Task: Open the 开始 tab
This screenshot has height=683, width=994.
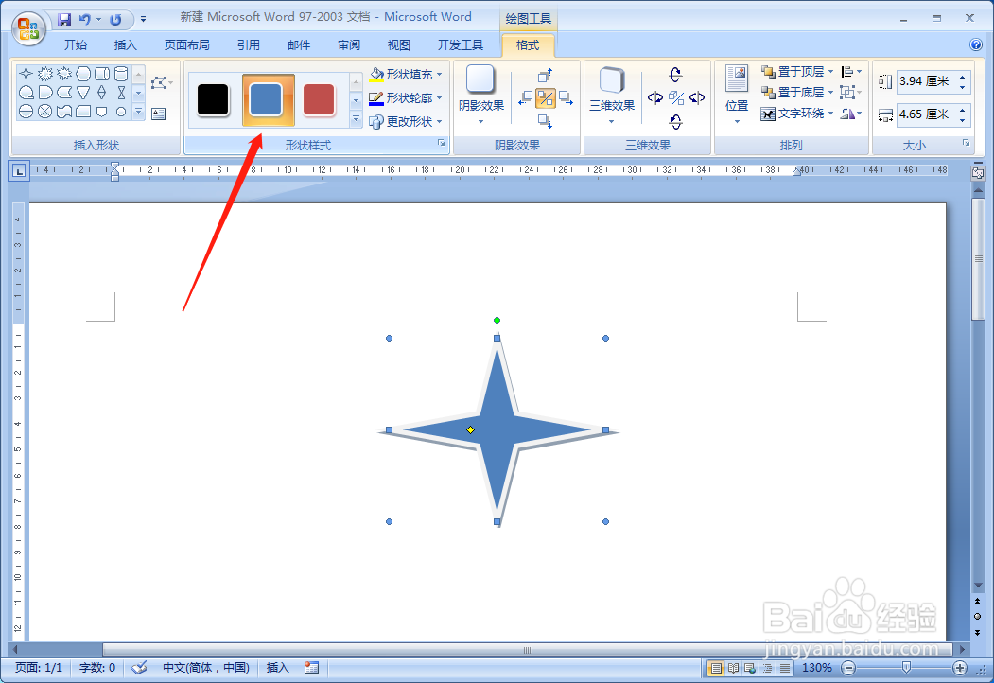Action: [76, 45]
